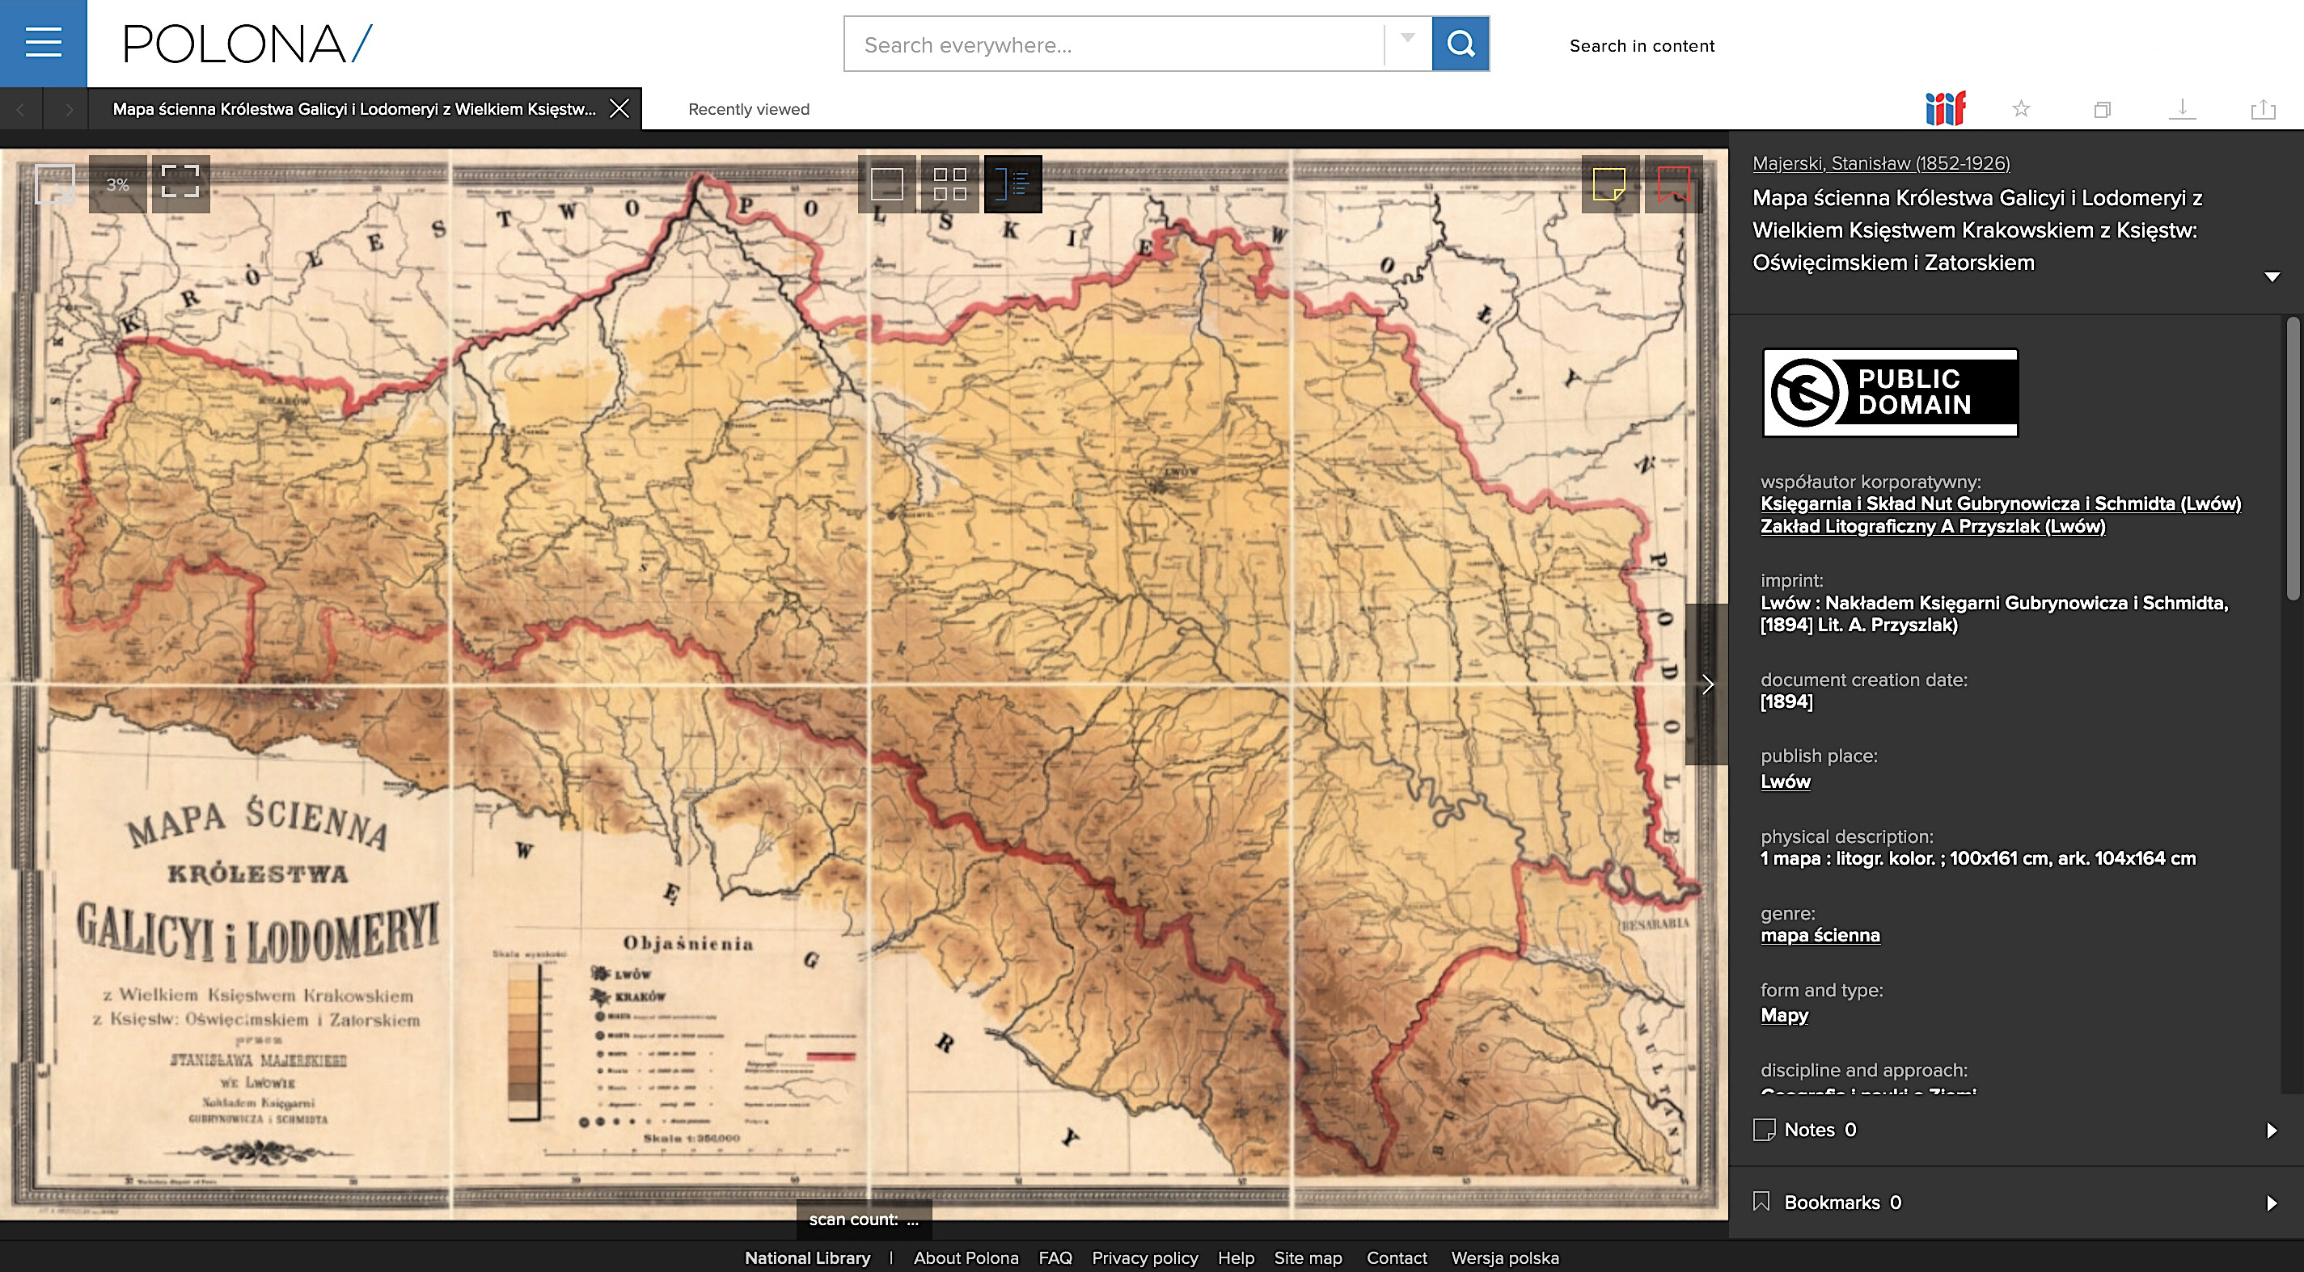Open National Library footer link
The height and width of the screenshot is (1272, 2304).
point(808,1257)
